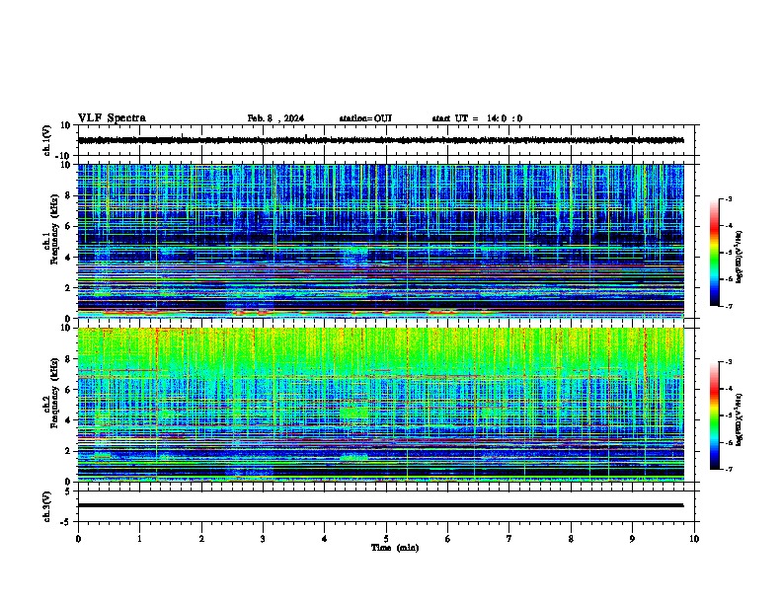Click the ch.1 color bar "log(PSD)" label

[740, 258]
